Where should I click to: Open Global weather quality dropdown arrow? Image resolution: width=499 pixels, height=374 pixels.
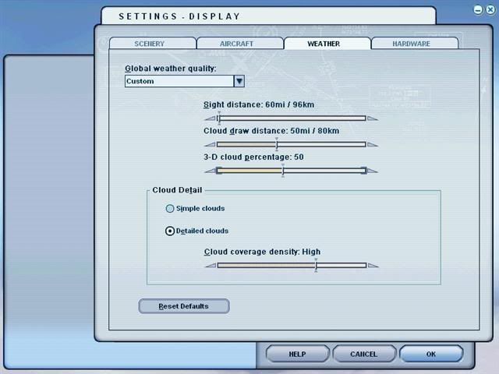click(x=239, y=81)
